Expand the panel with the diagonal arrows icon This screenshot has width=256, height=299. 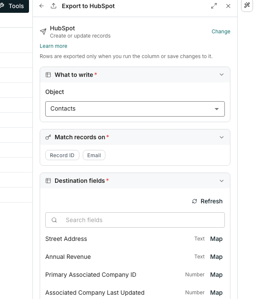(x=214, y=6)
